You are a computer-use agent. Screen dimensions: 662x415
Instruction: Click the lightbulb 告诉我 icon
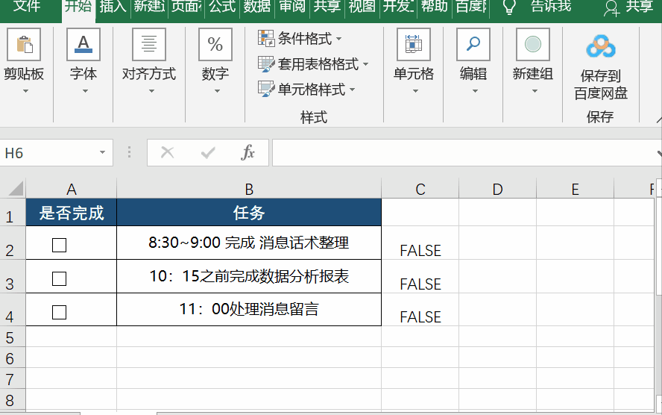509,7
